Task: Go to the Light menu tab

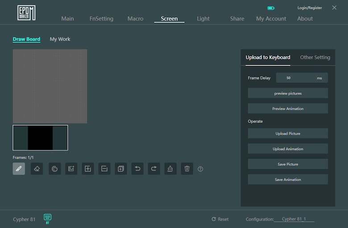Action: click(203, 19)
